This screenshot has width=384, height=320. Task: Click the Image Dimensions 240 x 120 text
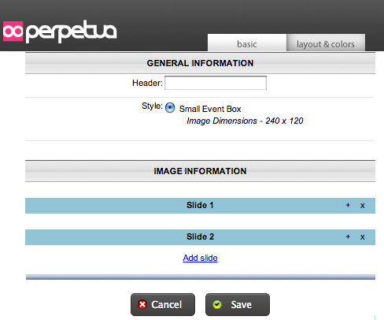point(245,121)
